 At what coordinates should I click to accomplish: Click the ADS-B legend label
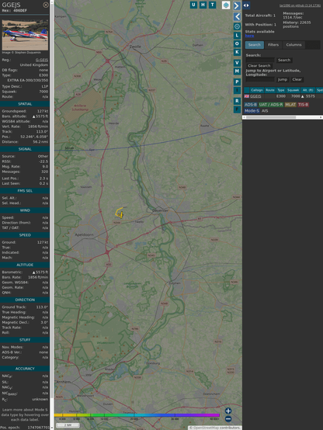[251, 105]
